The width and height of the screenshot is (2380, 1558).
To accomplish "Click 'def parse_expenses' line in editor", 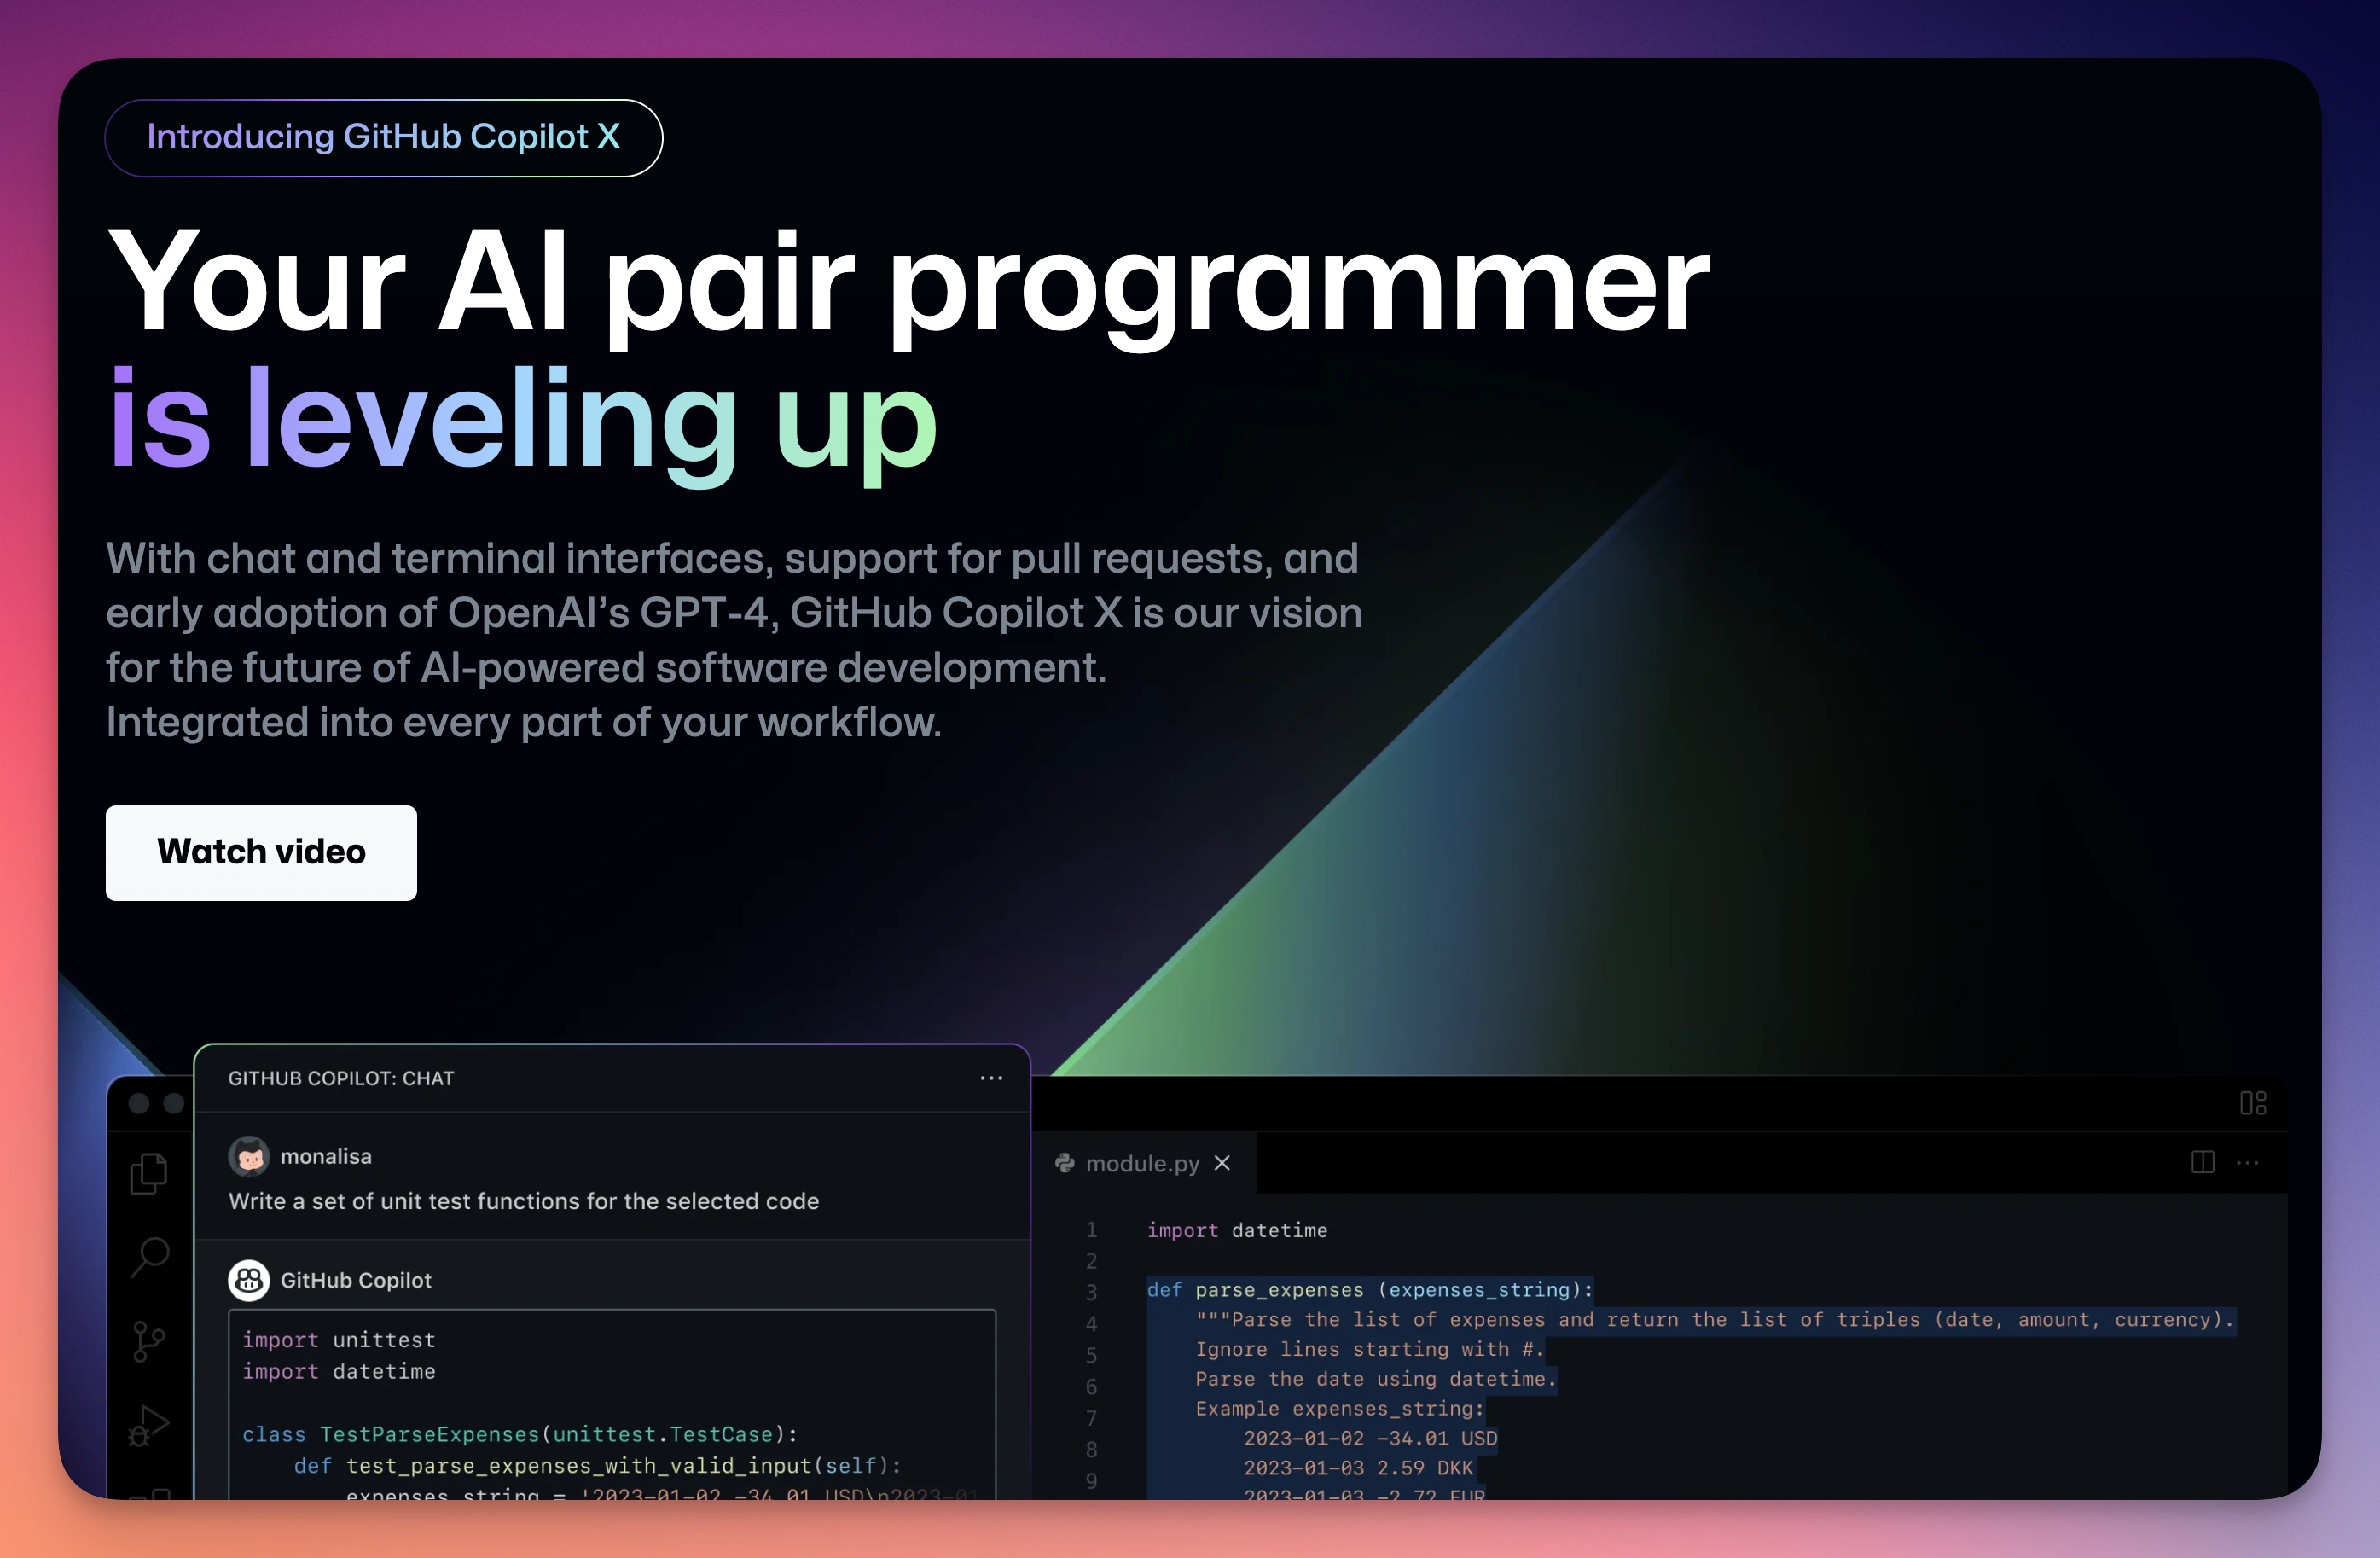I will click(1370, 1290).
